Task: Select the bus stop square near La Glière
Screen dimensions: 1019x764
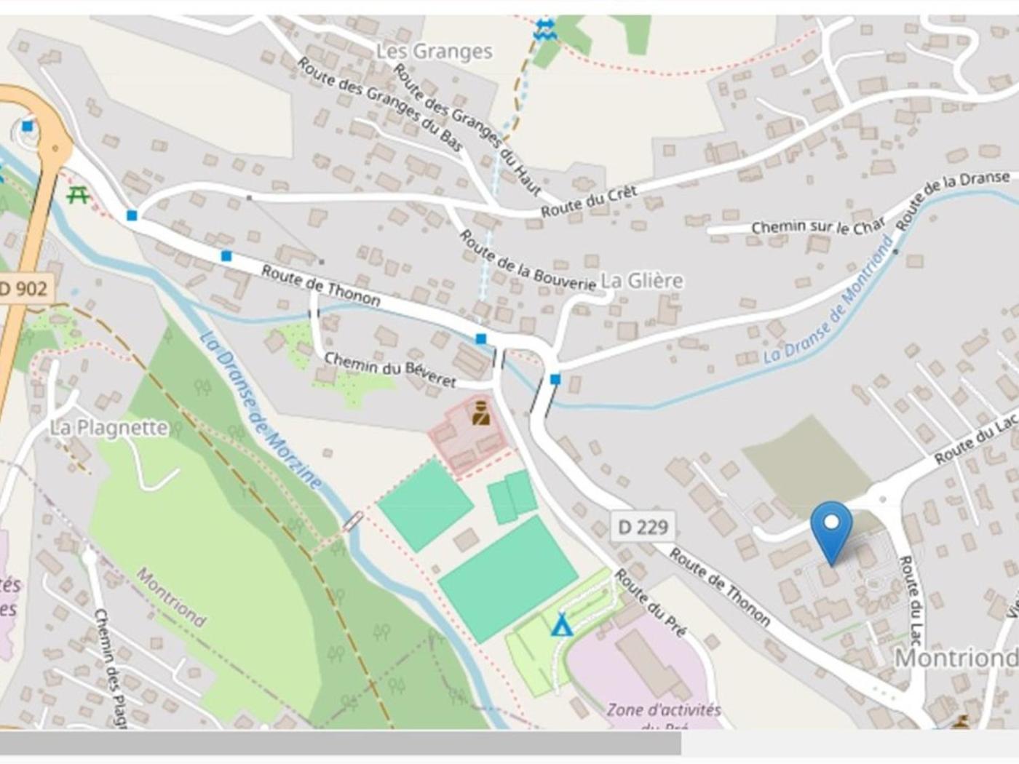Action: tap(555, 379)
